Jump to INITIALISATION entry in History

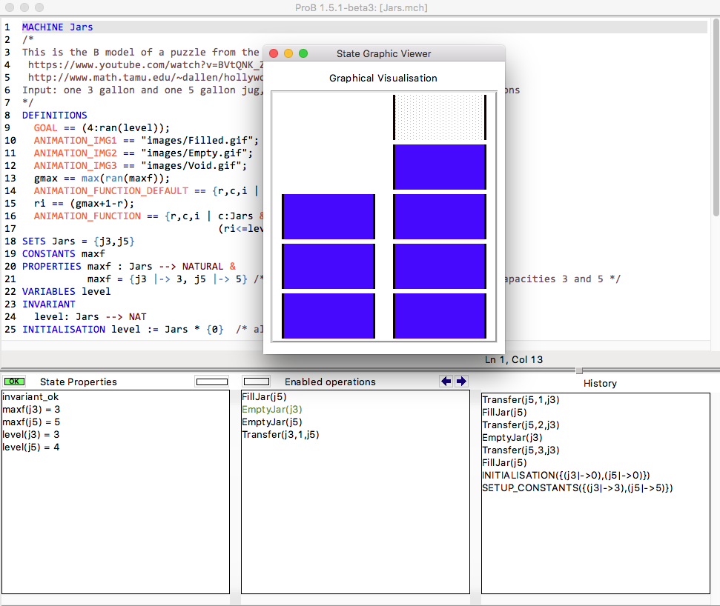pyautogui.click(x=566, y=475)
